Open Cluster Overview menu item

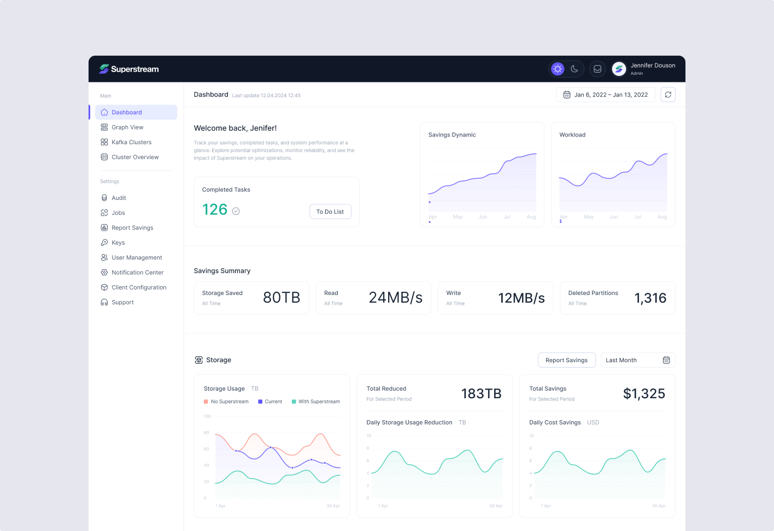[136, 157]
